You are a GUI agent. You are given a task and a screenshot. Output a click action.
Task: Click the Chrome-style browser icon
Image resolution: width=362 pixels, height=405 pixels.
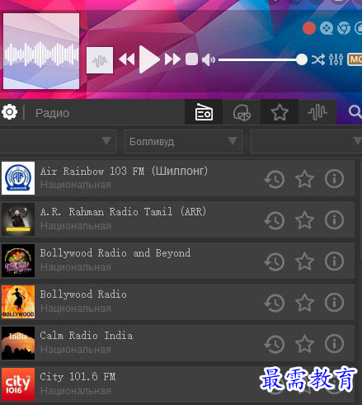click(344, 28)
